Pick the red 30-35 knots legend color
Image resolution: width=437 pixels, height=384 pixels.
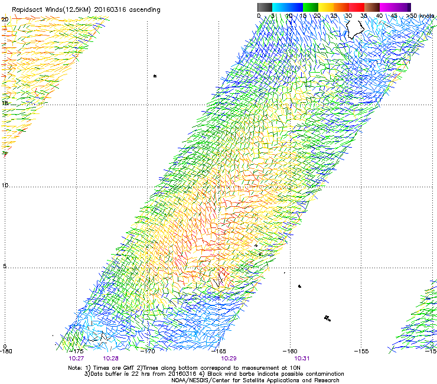pyautogui.click(x=357, y=7)
